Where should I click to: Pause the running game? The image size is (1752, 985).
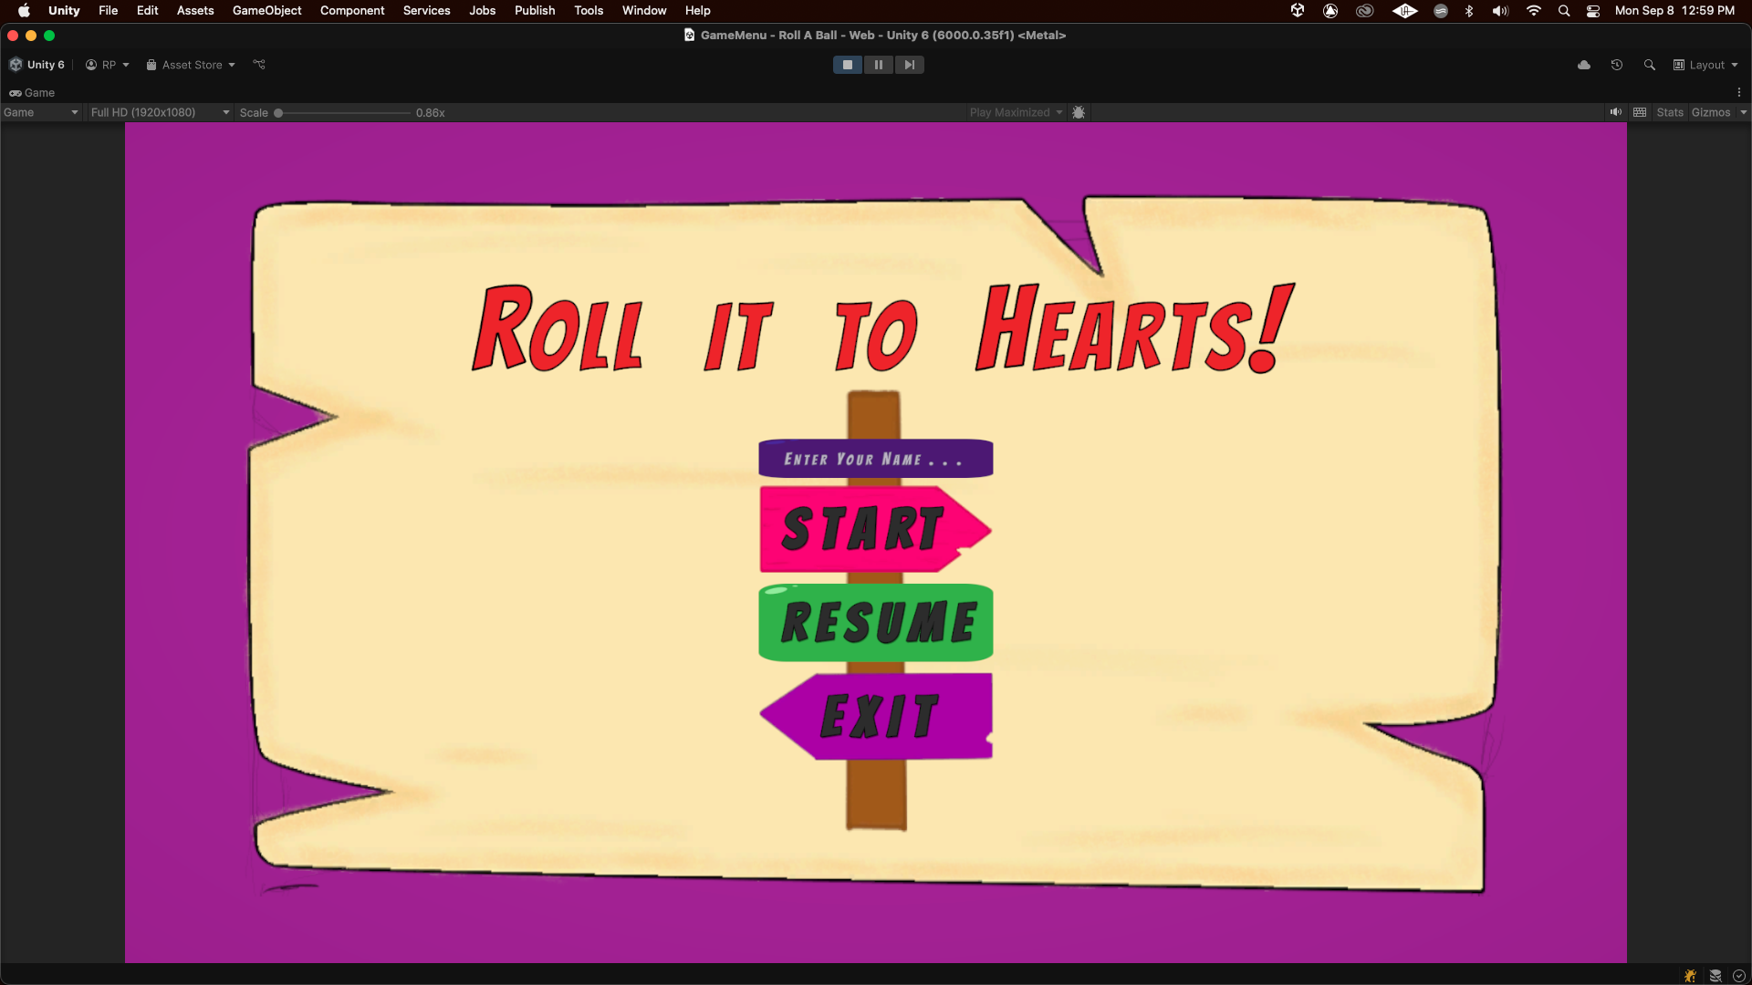pyautogui.click(x=878, y=65)
